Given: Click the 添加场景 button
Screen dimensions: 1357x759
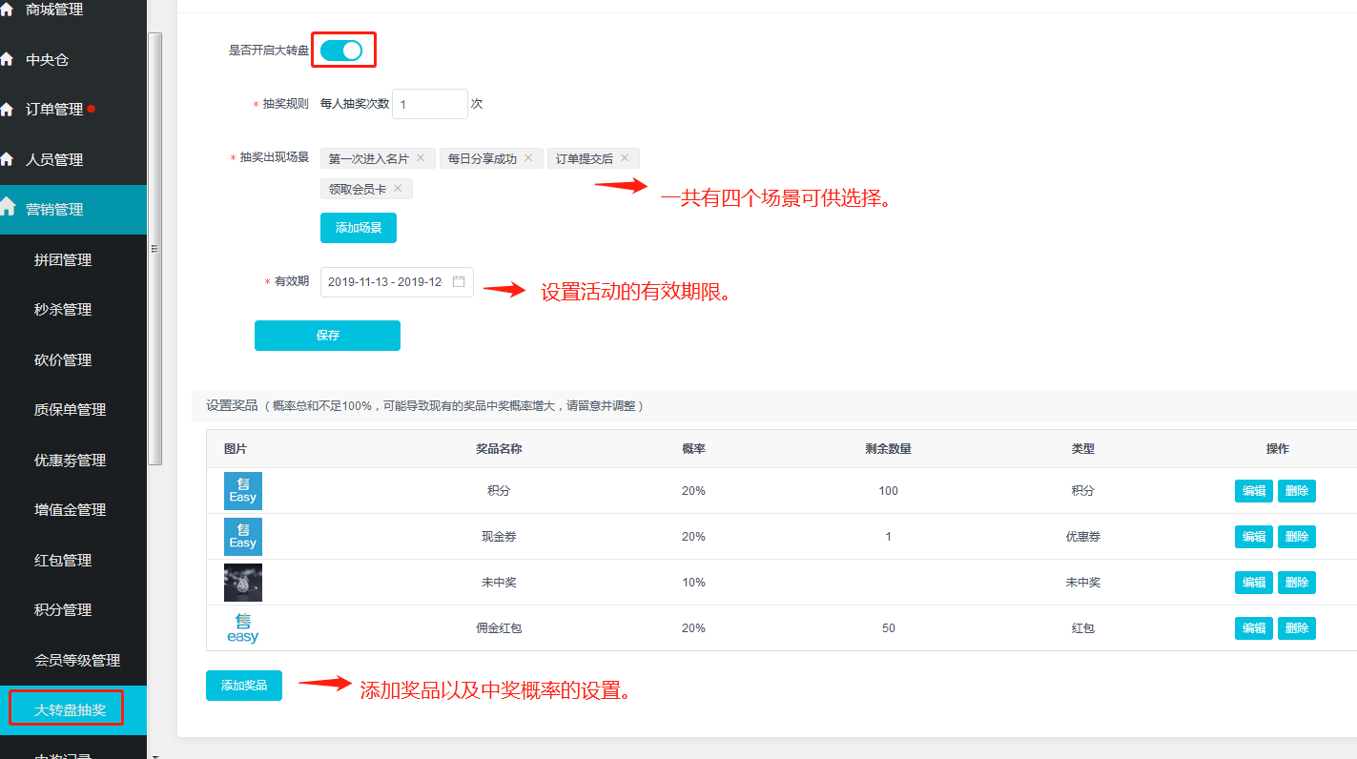Looking at the screenshot, I should tap(359, 228).
